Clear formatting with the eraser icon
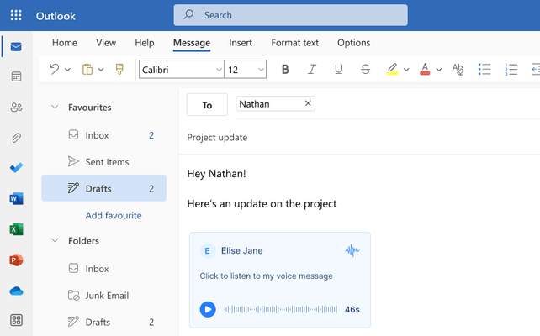Image resolution: width=540 pixels, height=336 pixels. [x=458, y=69]
